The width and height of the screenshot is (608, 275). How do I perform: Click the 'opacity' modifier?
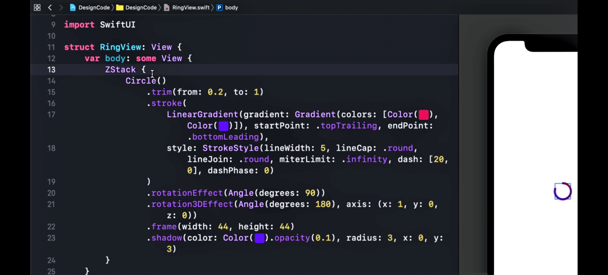pos(292,238)
